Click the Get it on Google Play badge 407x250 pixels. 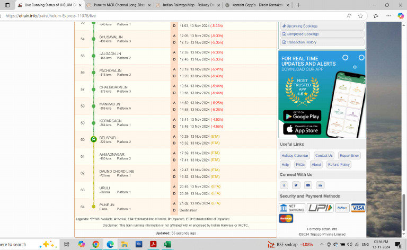(x=302, y=116)
